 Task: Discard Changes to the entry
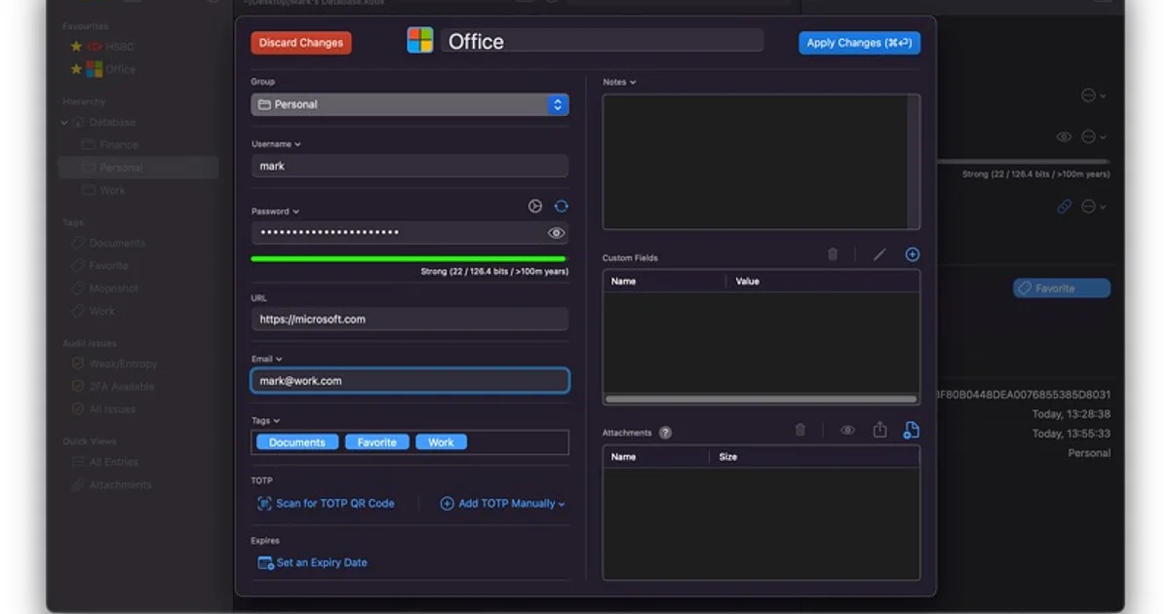(x=301, y=43)
